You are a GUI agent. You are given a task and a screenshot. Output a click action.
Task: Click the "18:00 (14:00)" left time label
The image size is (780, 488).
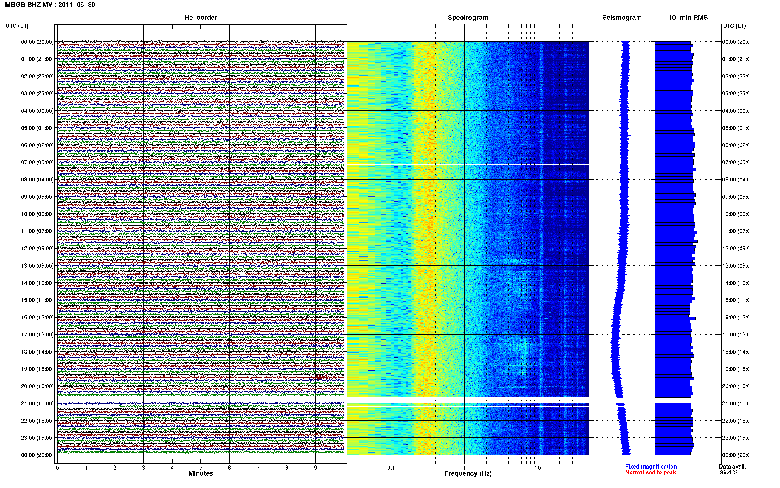tap(37, 352)
